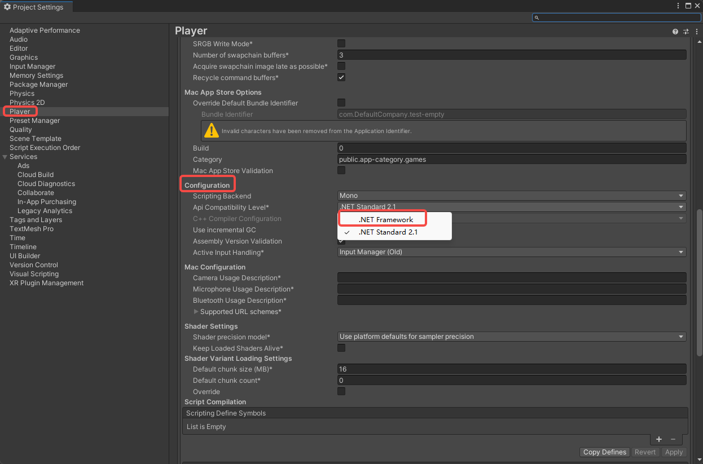This screenshot has height=464, width=703.
Task: Click the yellow warning icon for Bundle Identifier
Action: (211, 131)
